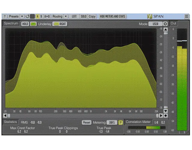The height and width of the screenshot is (150, 192).
Task: Select the LEFT channel group
Action: (74, 16)
